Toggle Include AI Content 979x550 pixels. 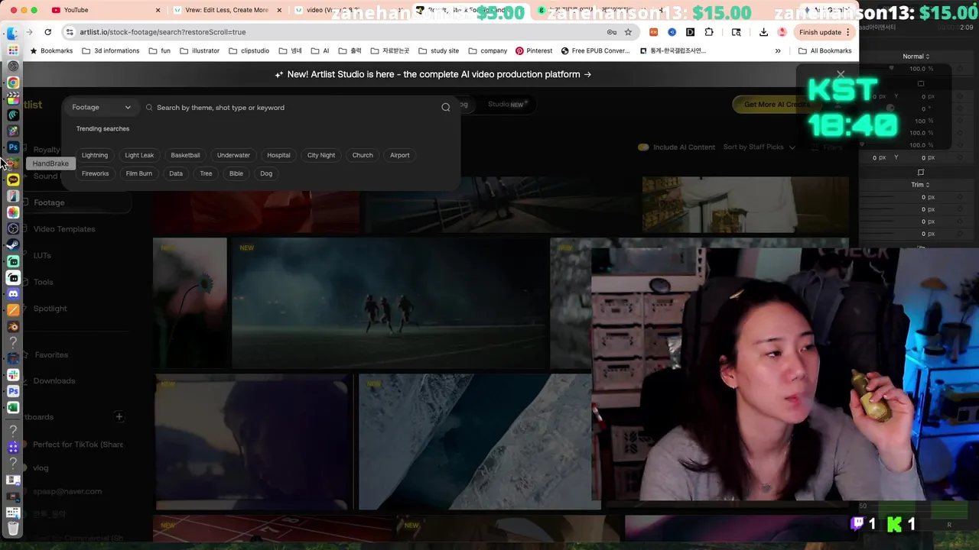(x=643, y=147)
